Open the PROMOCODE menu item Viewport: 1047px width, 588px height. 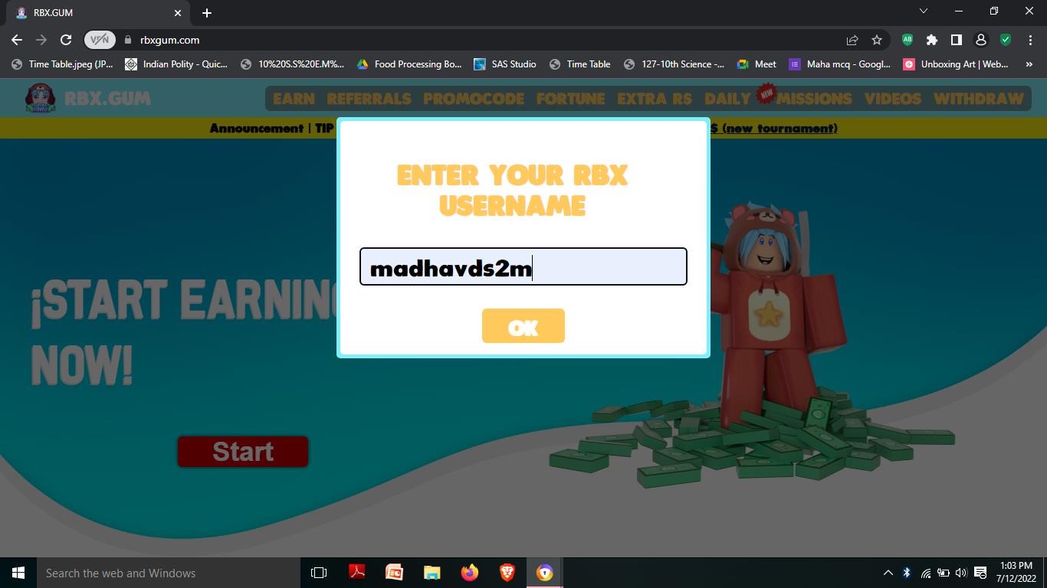pyautogui.click(x=474, y=99)
